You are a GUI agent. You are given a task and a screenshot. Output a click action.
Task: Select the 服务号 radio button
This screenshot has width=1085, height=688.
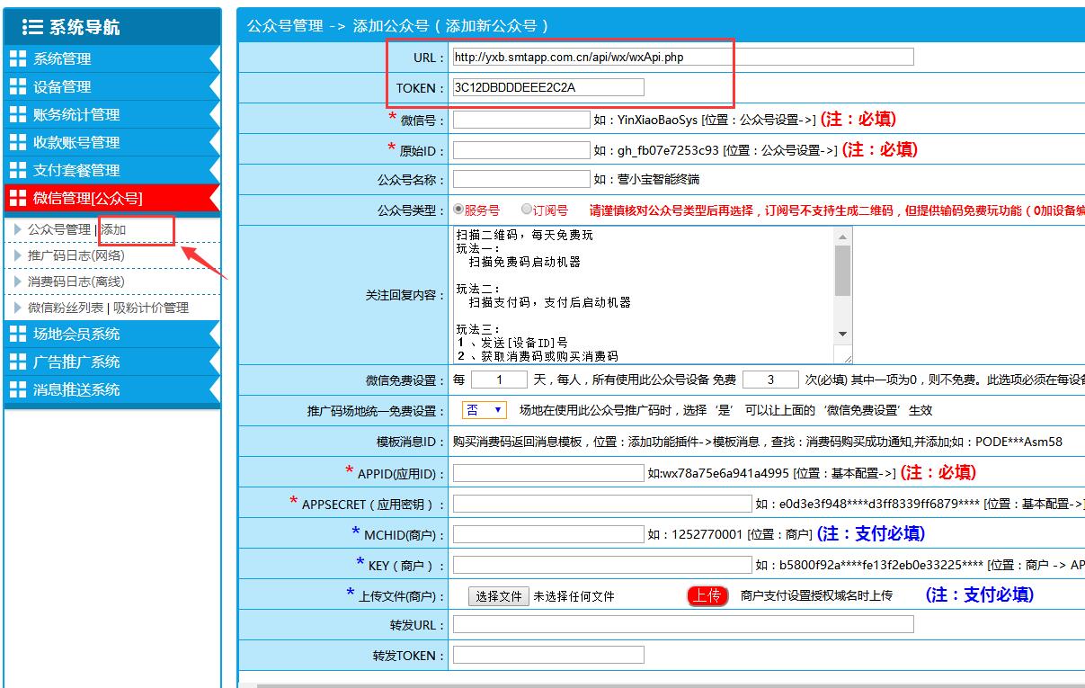[458, 209]
